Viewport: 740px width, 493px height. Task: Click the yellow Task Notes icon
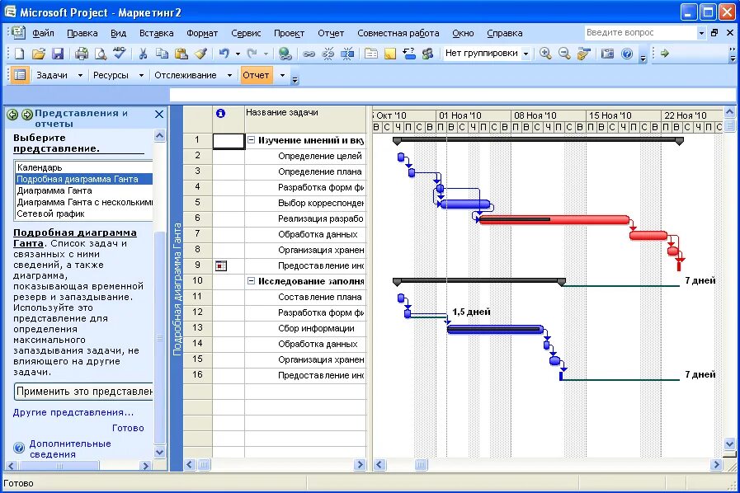[390, 54]
